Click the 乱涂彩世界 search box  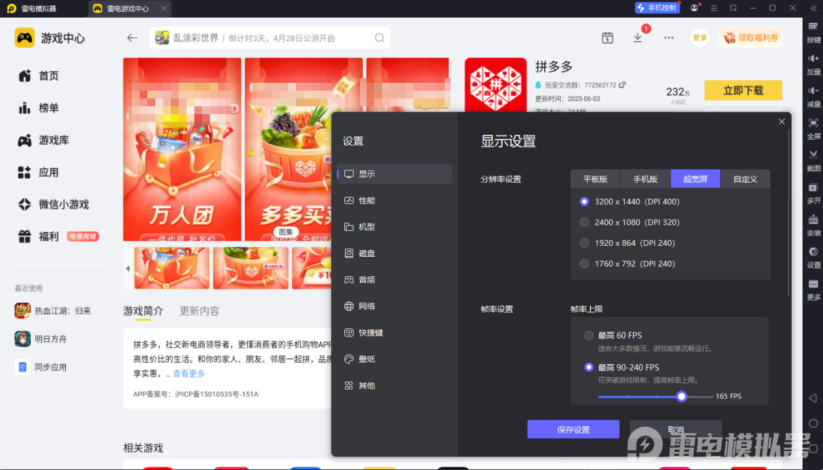point(269,38)
